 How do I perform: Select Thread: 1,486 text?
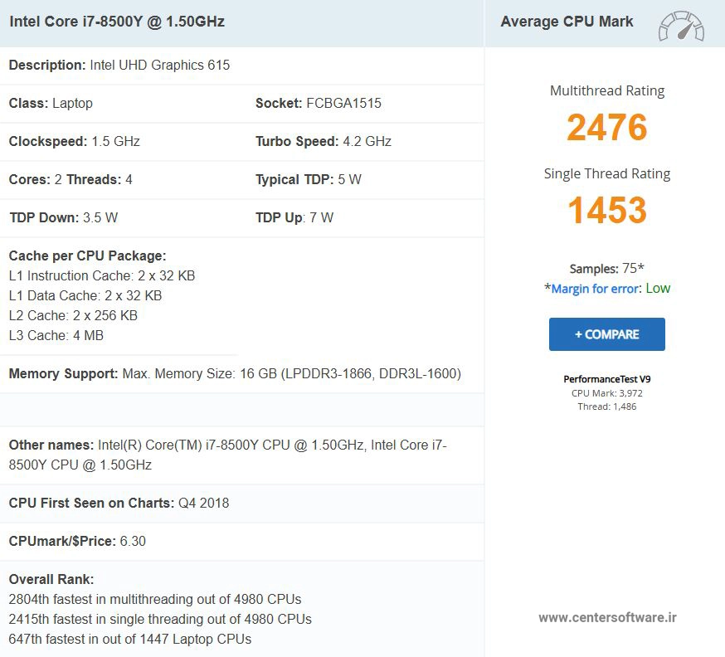coord(606,406)
